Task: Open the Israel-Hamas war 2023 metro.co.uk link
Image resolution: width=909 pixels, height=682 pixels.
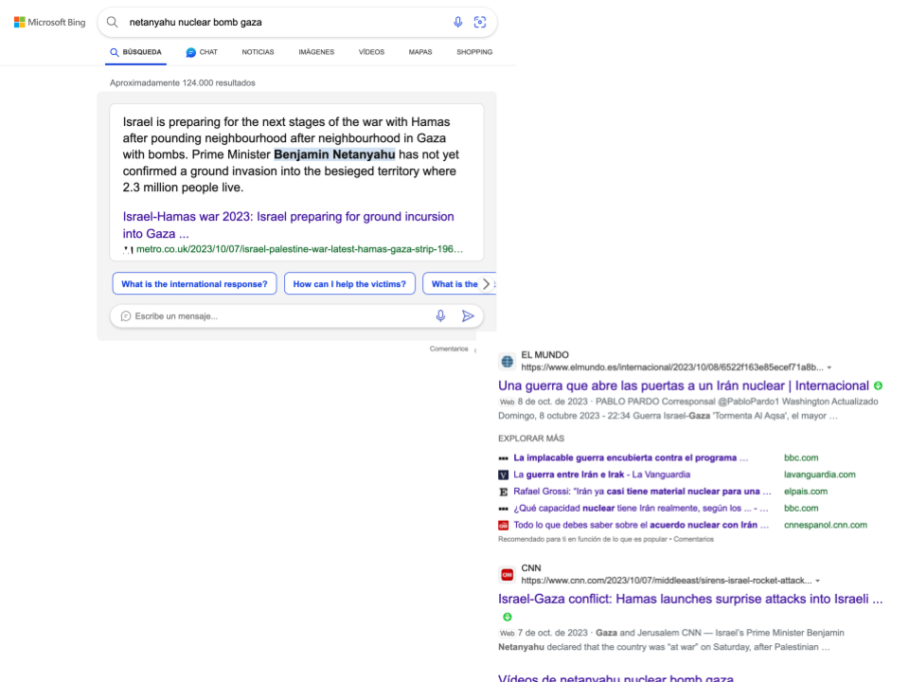Action: (x=288, y=224)
